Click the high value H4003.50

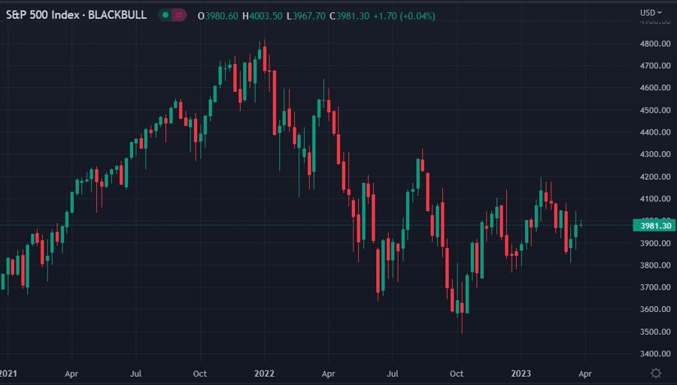click(262, 16)
